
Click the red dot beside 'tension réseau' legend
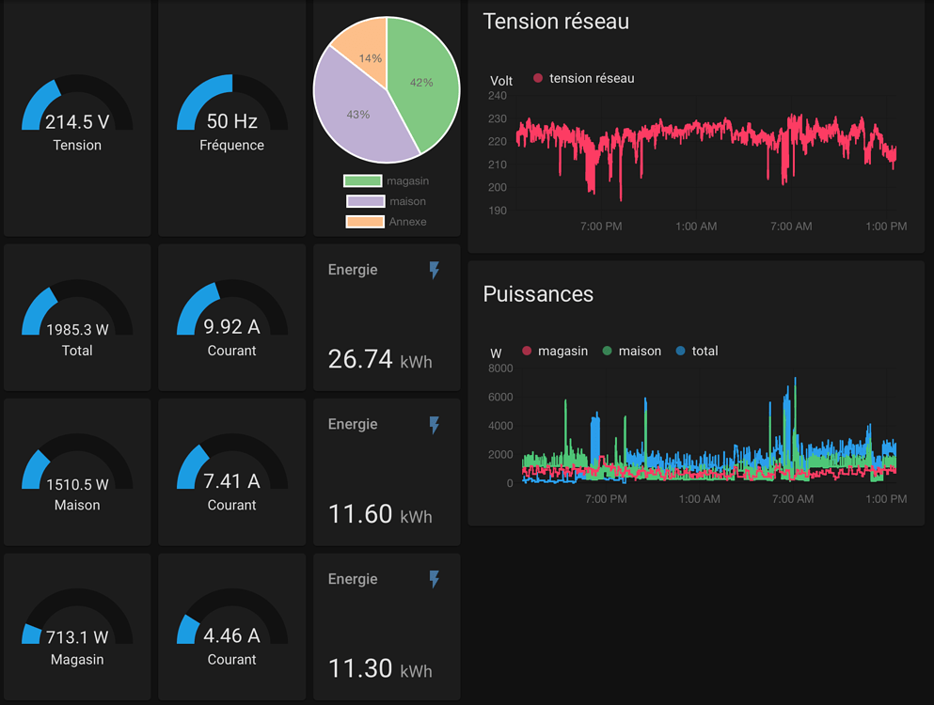(x=537, y=79)
